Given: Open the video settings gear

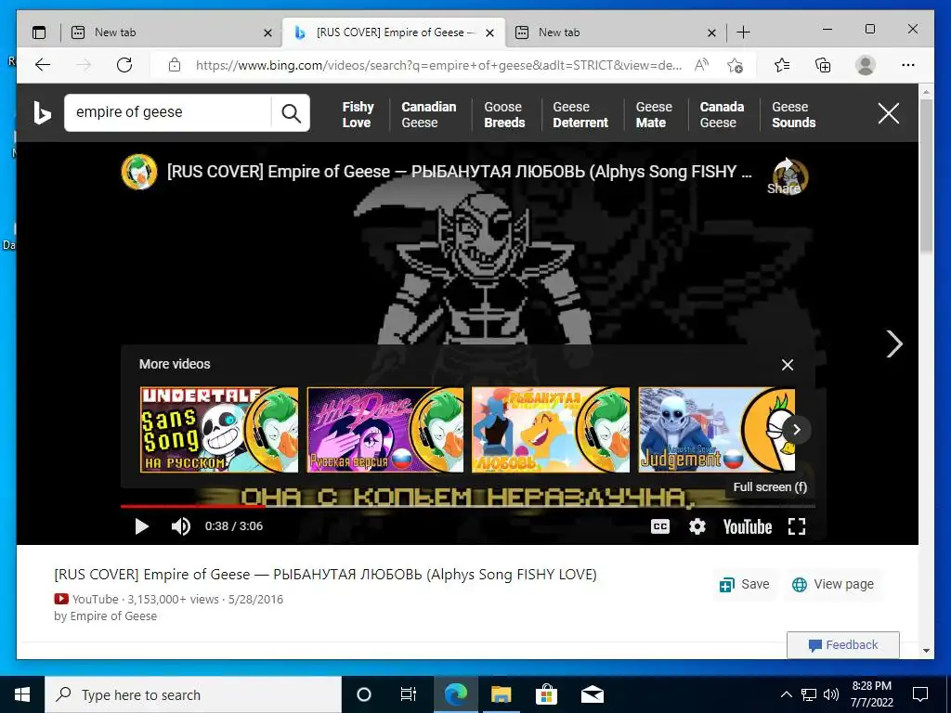Looking at the screenshot, I should tap(697, 526).
